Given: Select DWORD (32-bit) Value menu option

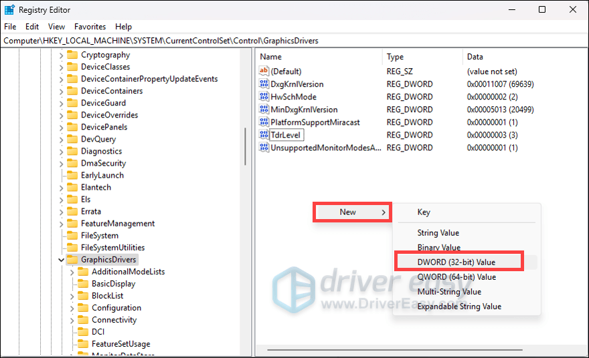Looking at the screenshot, I should 456,262.
